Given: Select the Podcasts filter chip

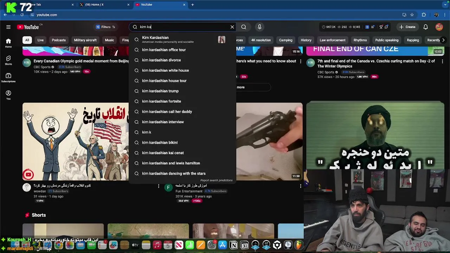Looking at the screenshot, I should (59, 40).
